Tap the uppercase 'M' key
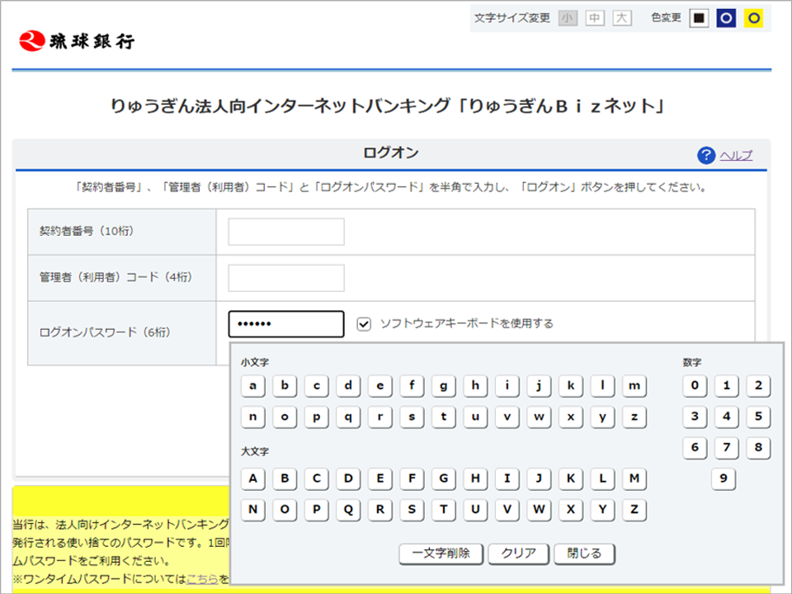The height and width of the screenshot is (594, 792). 634,478
